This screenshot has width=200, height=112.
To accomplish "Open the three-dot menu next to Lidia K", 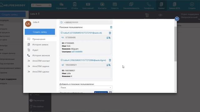I will tap(39, 14).
